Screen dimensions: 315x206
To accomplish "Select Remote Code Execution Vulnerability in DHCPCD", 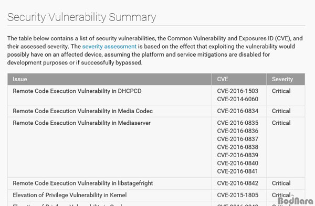I will pyautogui.click(x=77, y=91).
